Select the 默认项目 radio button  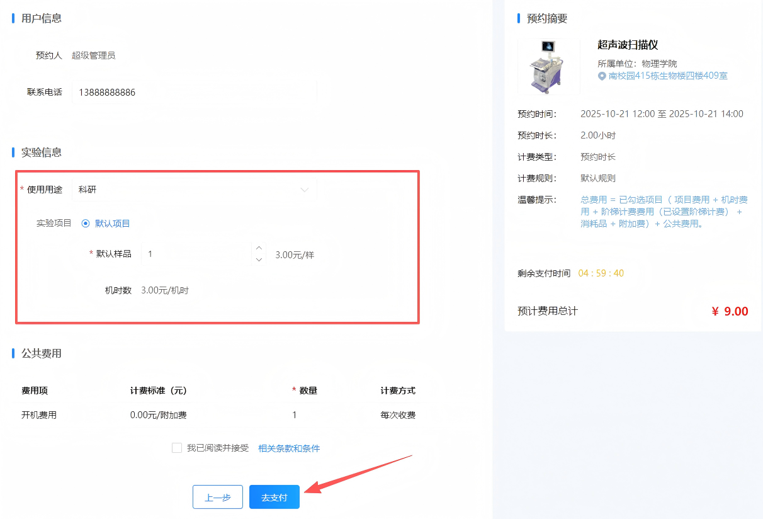coord(86,223)
